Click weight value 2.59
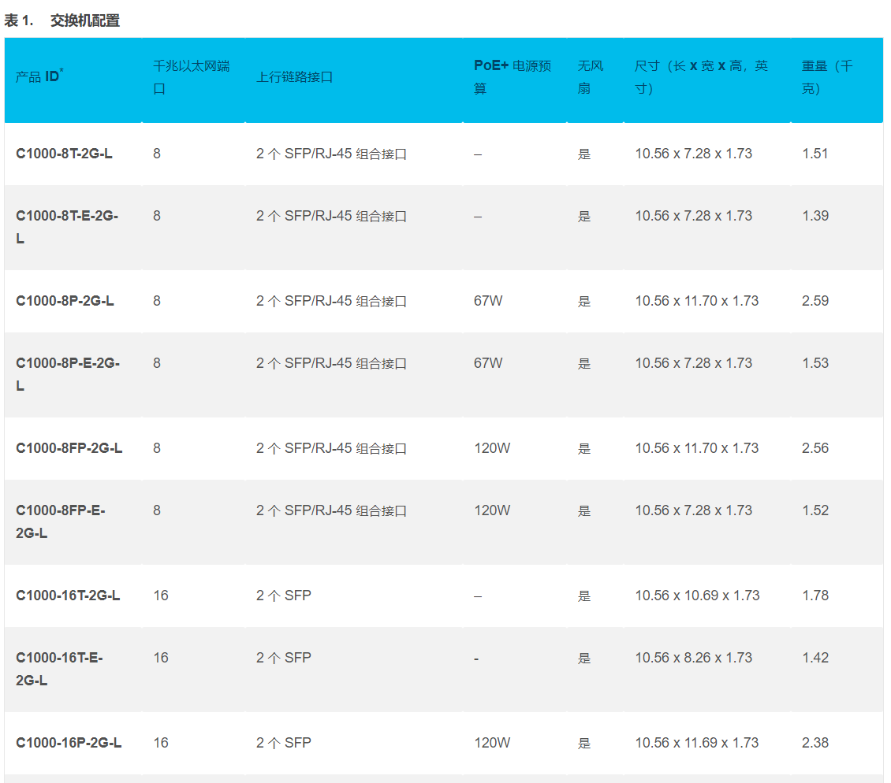 815,301
